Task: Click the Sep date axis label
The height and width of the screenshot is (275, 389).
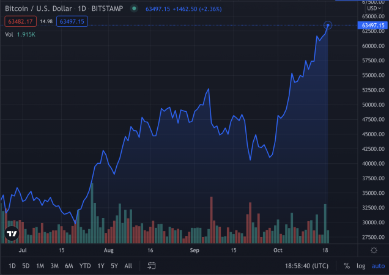Action: coord(194,250)
